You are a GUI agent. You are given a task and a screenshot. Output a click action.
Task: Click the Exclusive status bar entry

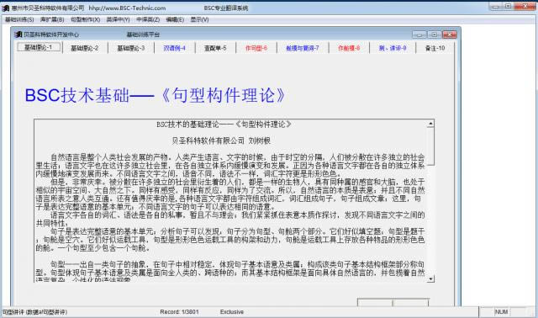tap(232, 312)
